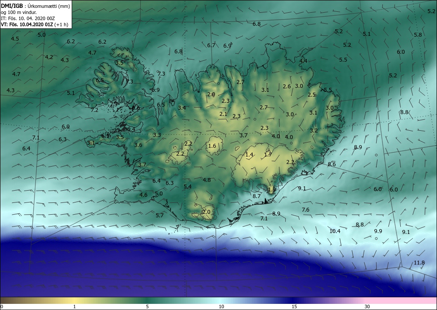The width and height of the screenshot is (437, 310).
Task: Click the map value 3.3
Action: coord(157,135)
